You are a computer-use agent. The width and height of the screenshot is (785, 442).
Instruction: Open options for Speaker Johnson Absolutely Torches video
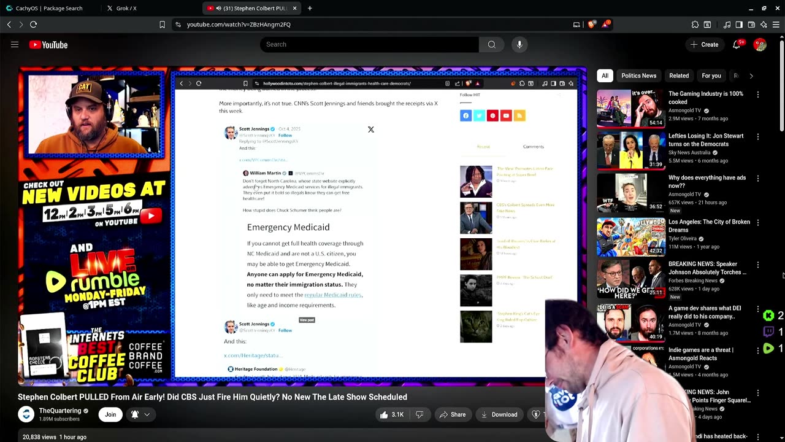(758, 265)
